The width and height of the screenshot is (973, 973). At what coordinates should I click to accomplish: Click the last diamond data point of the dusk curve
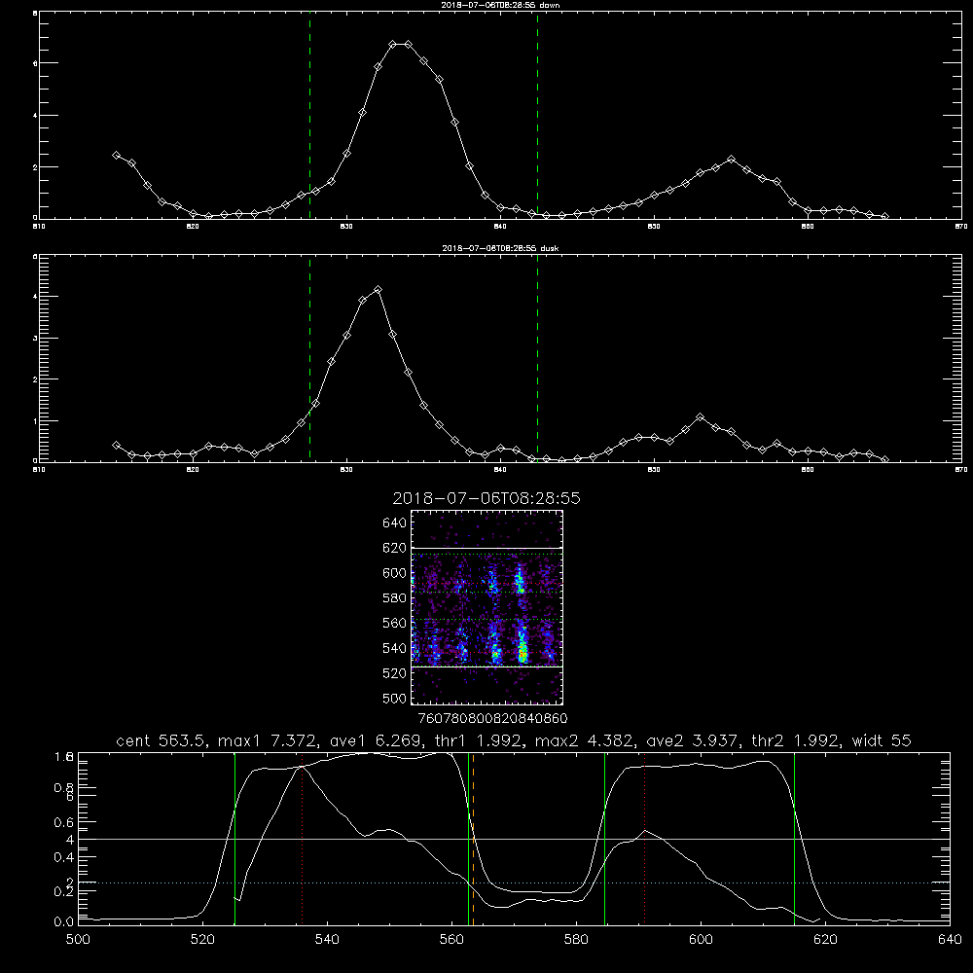(x=884, y=460)
